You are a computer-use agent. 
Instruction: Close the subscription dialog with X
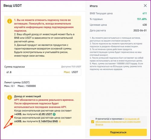pyautogui.click(x=145, y=6)
